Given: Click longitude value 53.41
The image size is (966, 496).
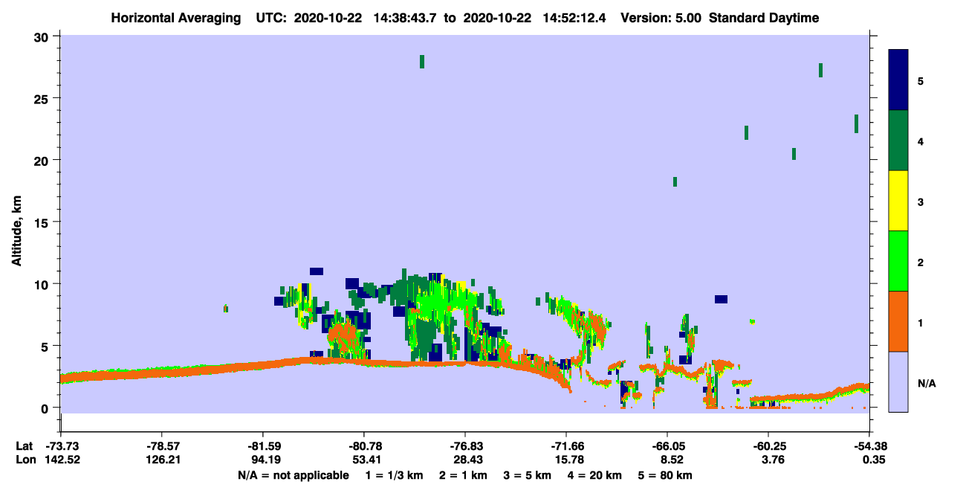Looking at the screenshot, I should click(x=364, y=460).
